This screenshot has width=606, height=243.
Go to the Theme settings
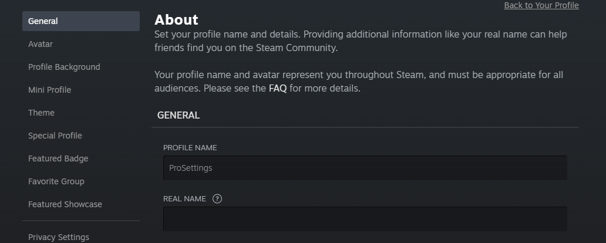[41, 113]
